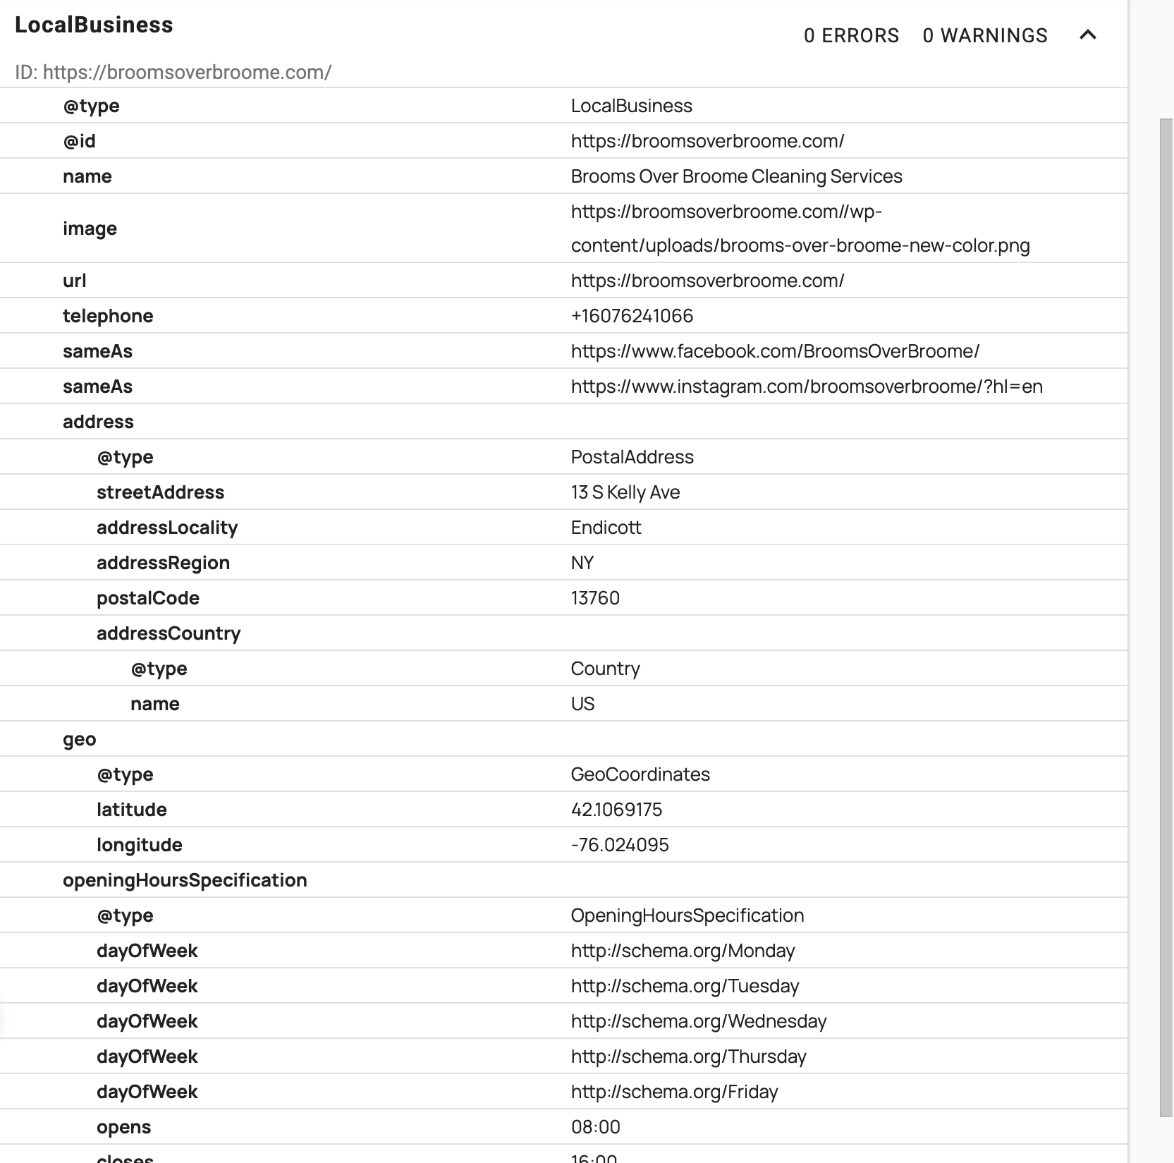1174x1163 pixels.
Task: Click the longitude property label
Action: tap(140, 845)
